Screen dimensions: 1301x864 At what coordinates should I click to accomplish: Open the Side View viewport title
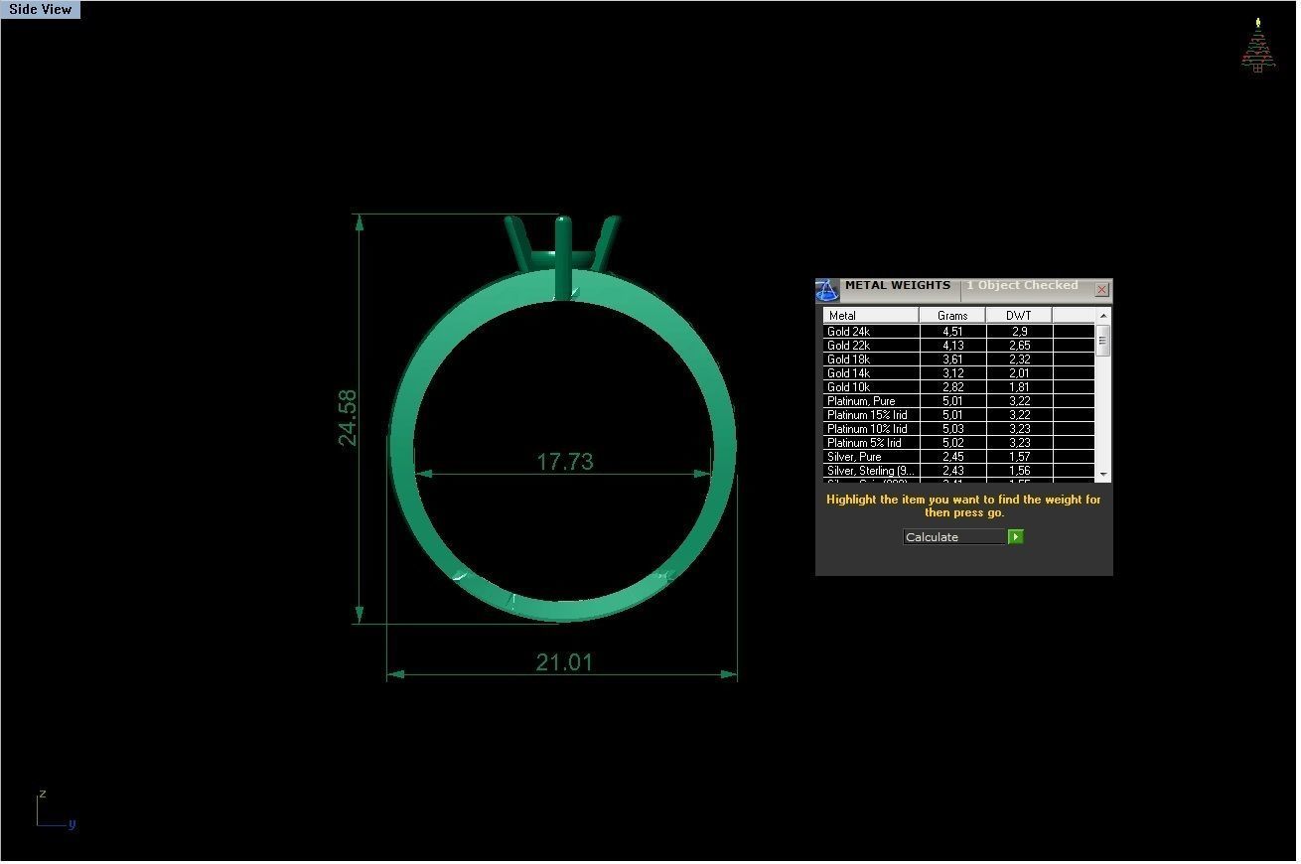coord(41,9)
